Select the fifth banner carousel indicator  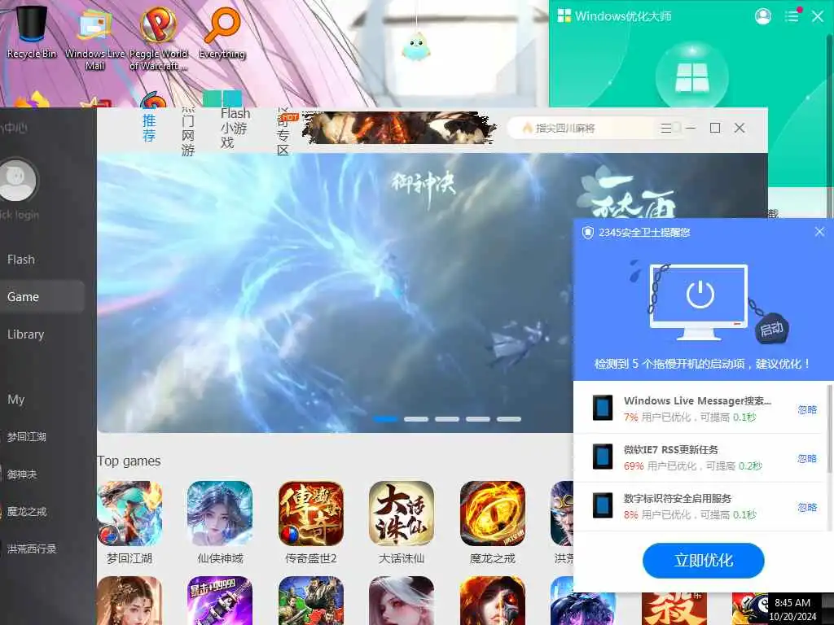tap(508, 419)
